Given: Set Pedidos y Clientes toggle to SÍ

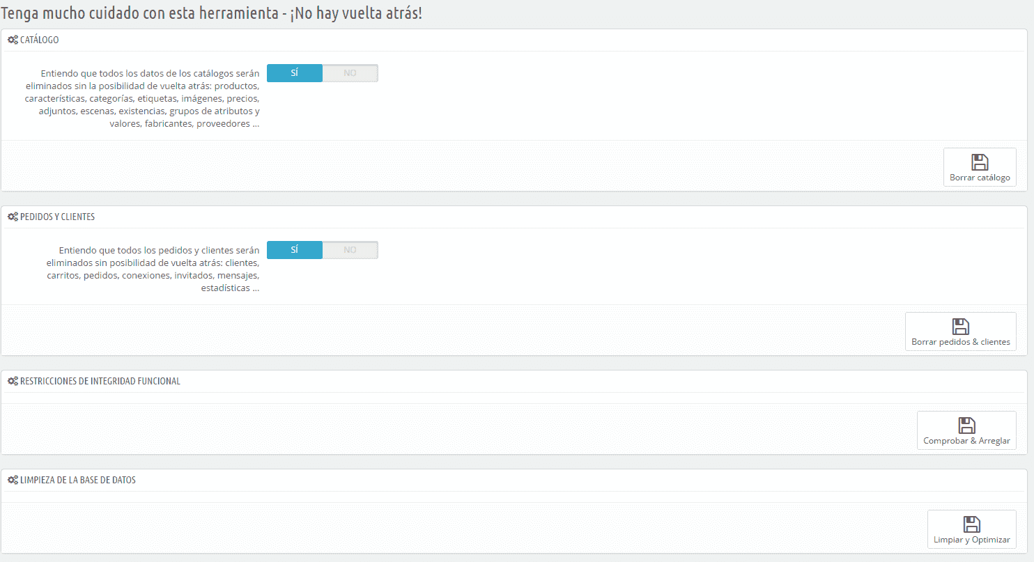Looking at the screenshot, I should [295, 250].
